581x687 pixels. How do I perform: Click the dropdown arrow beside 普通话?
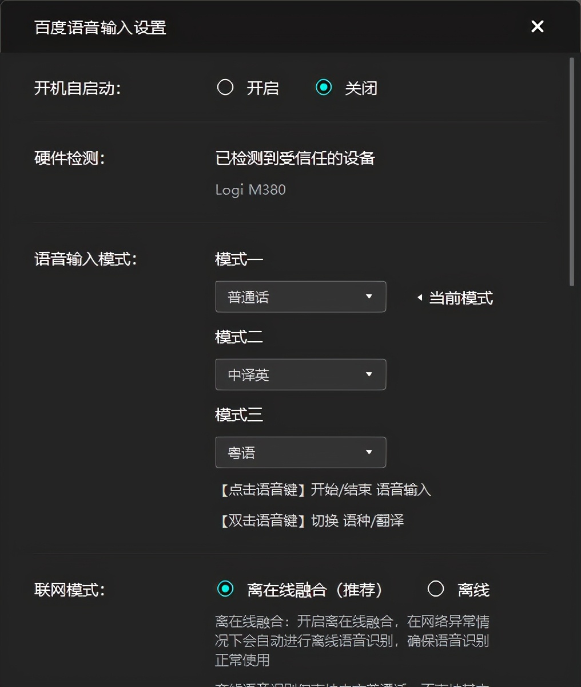370,297
